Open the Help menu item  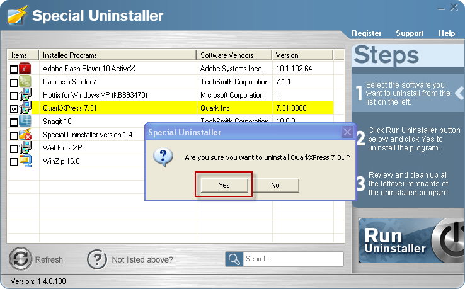447,33
